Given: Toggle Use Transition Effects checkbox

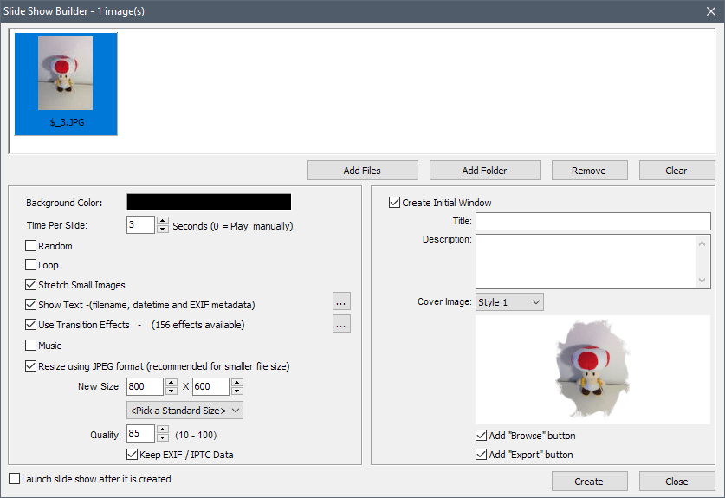Looking at the screenshot, I should 30,325.
